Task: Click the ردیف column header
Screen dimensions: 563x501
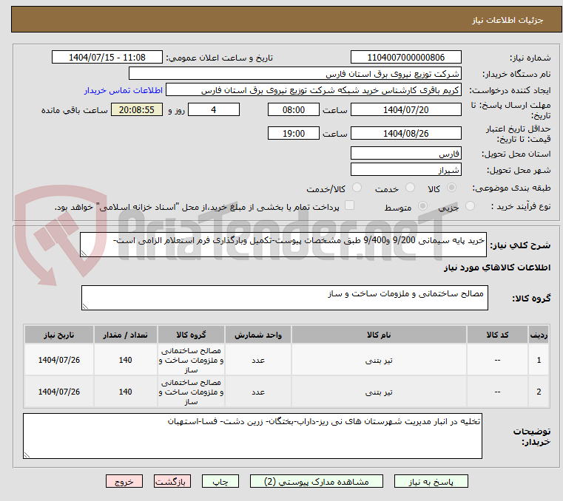Action: tap(539, 335)
